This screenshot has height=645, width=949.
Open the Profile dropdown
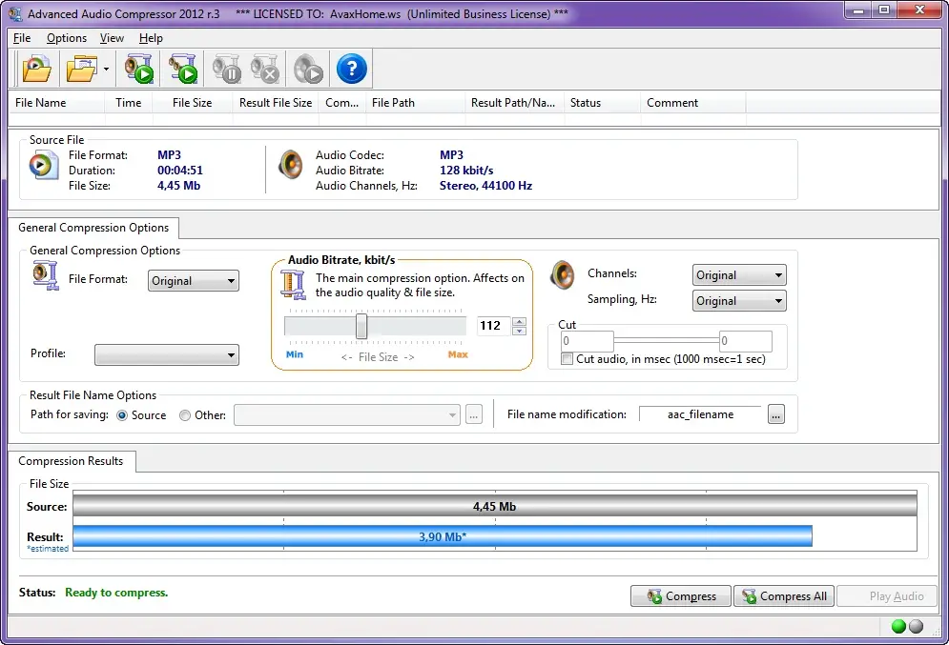click(x=167, y=354)
